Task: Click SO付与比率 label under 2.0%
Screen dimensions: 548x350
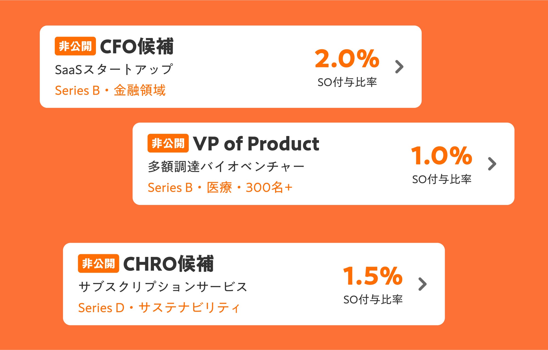Action: coord(347,82)
